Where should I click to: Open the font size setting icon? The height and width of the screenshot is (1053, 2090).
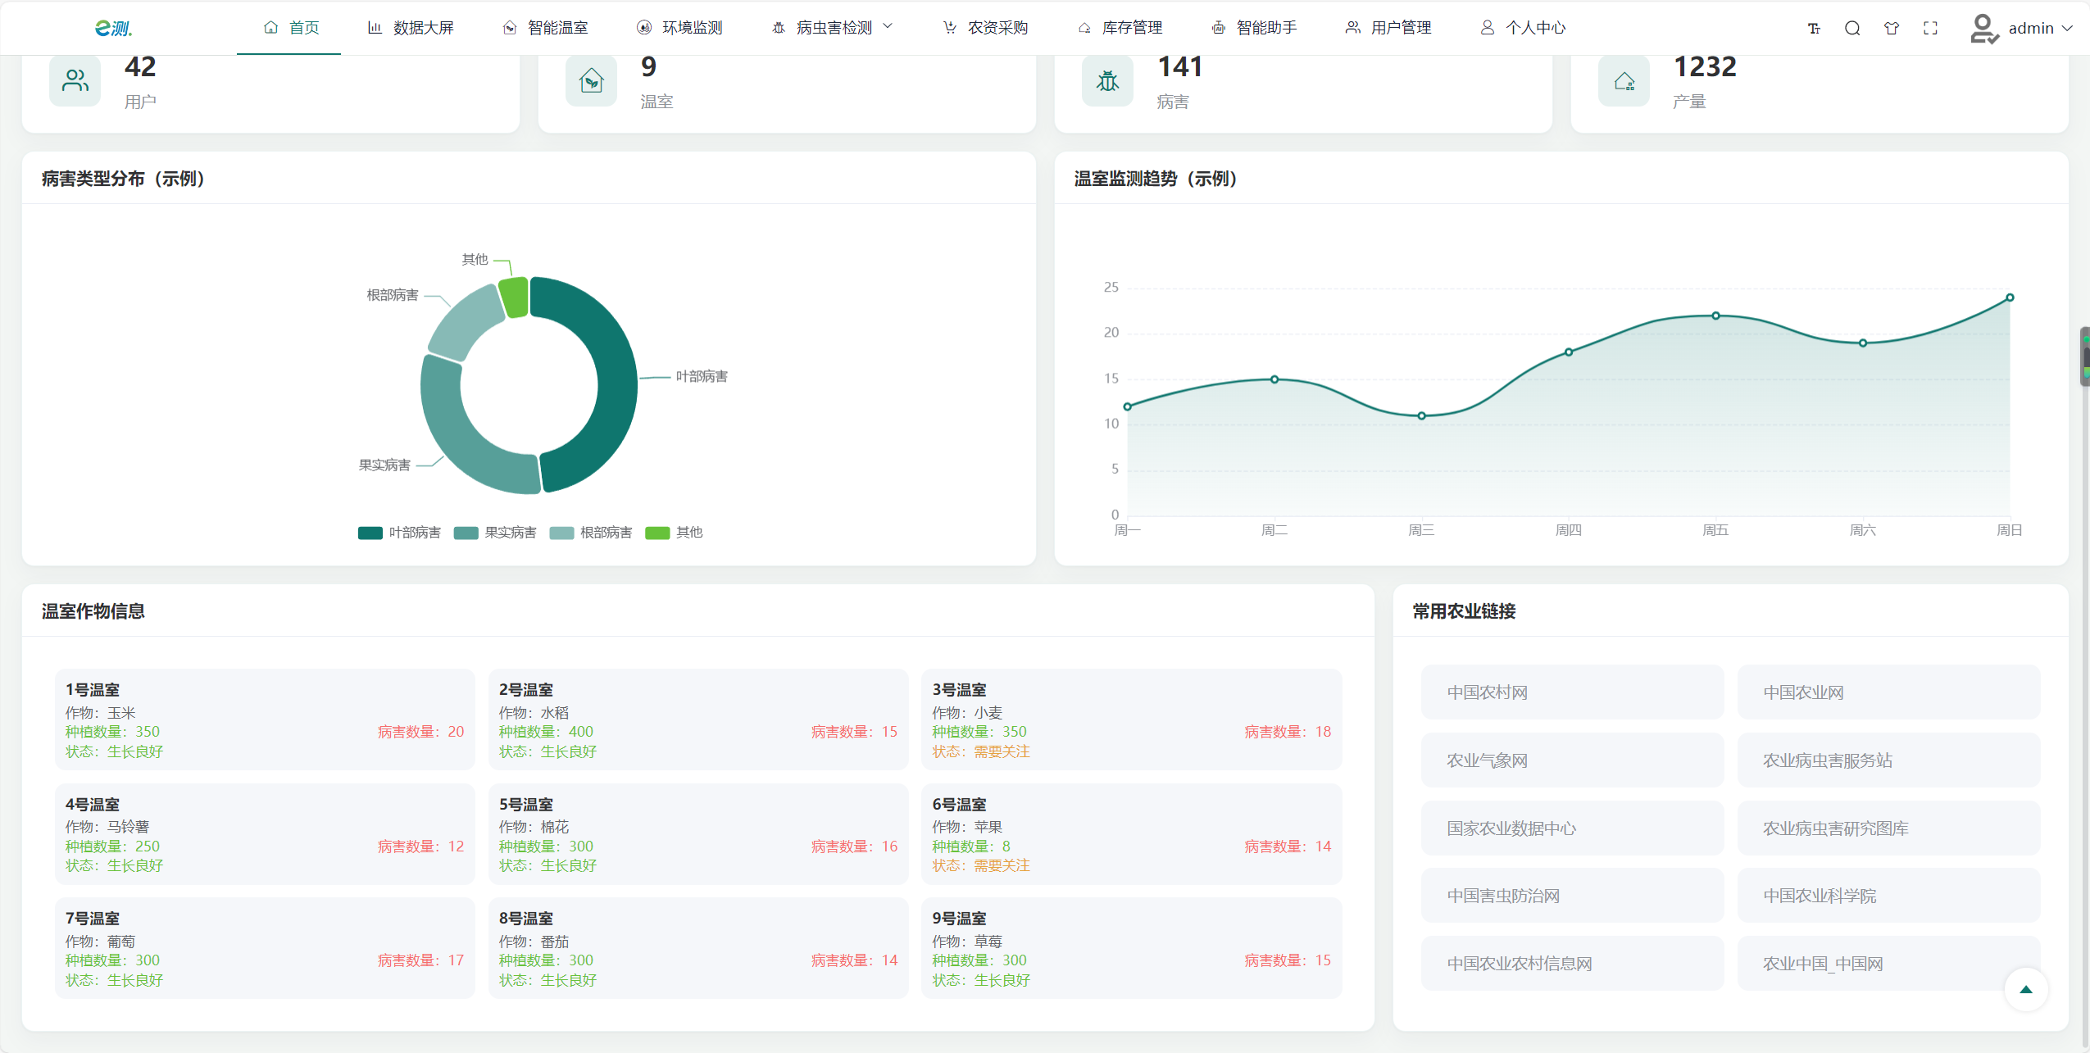[1814, 29]
